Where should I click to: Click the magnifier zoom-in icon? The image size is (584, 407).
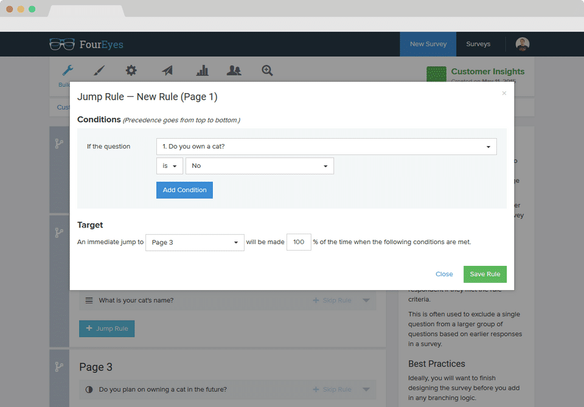coord(267,71)
